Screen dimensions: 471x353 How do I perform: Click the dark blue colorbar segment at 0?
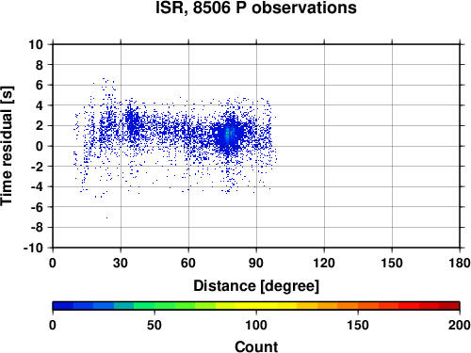[63, 306]
